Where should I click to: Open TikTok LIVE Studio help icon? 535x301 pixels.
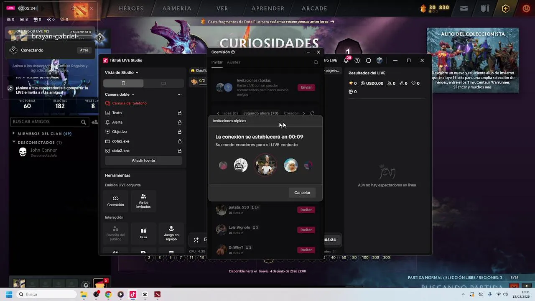coord(357,61)
